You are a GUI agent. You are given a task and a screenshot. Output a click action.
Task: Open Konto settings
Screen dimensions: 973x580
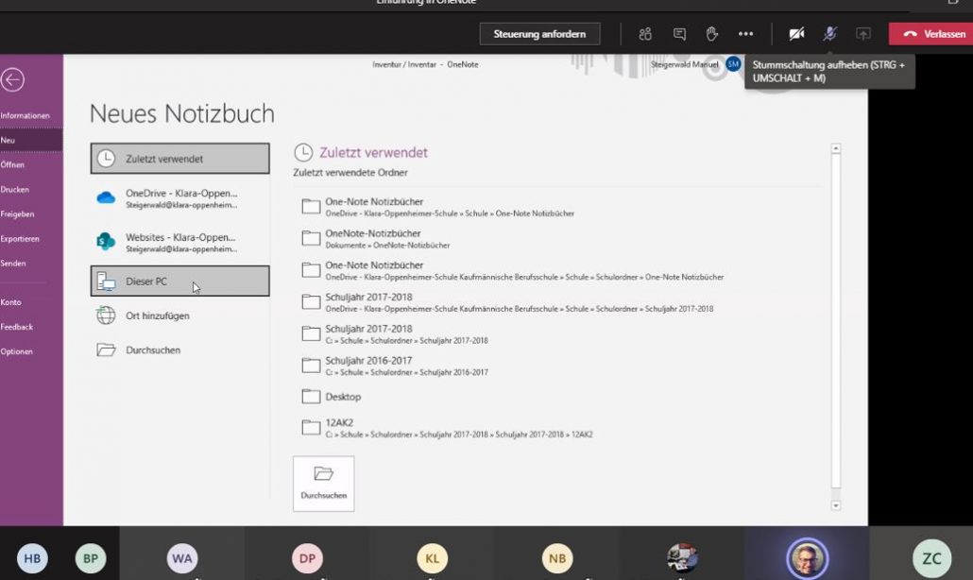pyautogui.click(x=31, y=302)
